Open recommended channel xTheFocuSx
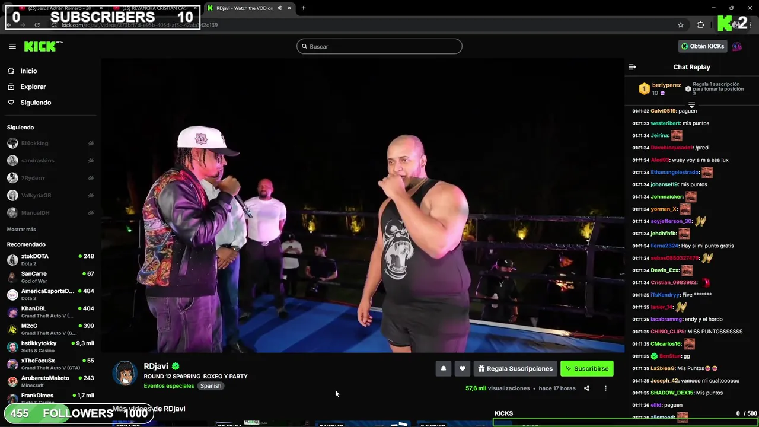 click(50, 364)
